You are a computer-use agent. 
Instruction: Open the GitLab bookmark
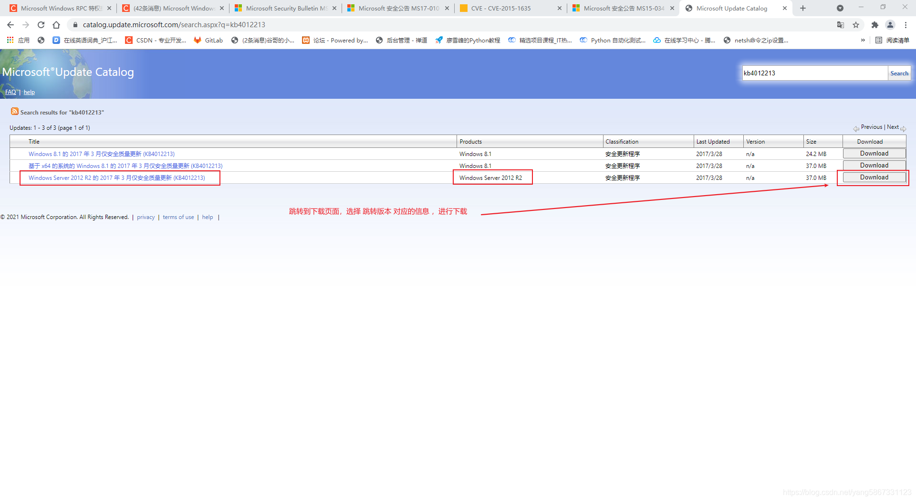pos(208,40)
